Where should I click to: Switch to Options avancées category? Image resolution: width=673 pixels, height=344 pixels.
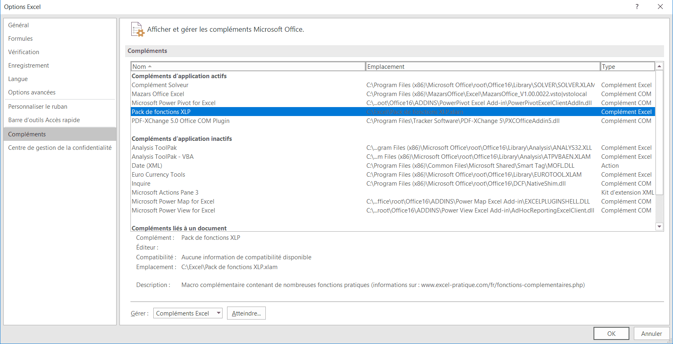click(x=32, y=92)
